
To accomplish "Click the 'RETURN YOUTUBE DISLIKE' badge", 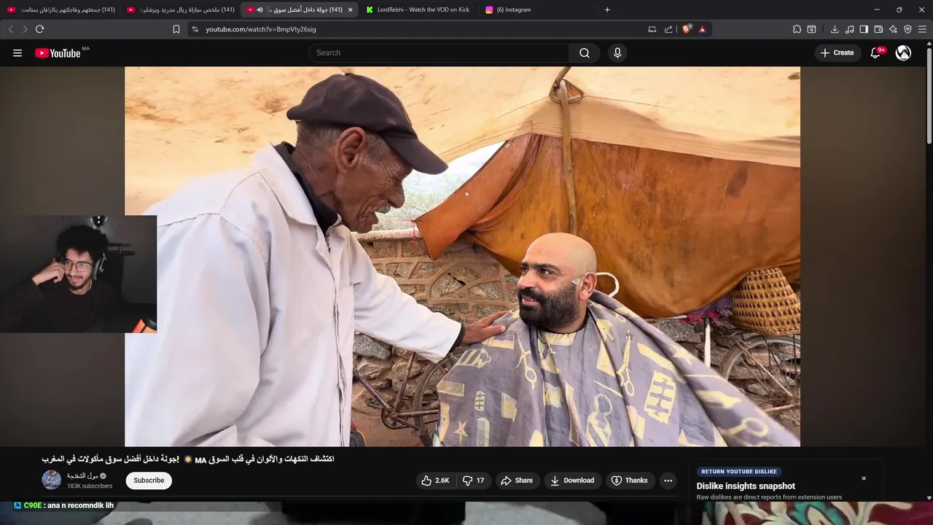I will tap(739, 472).
